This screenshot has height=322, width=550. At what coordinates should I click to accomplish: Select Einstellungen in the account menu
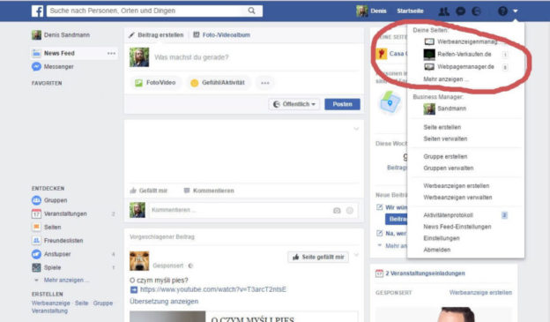point(442,238)
